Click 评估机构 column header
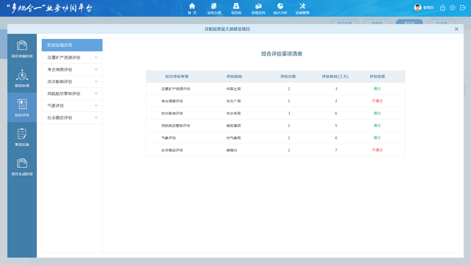 pyautogui.click(x=234, y=77)
